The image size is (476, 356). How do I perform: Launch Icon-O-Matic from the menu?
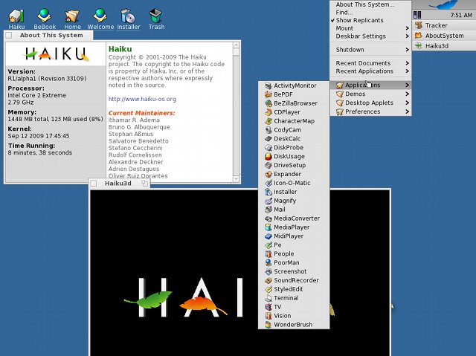294,183
